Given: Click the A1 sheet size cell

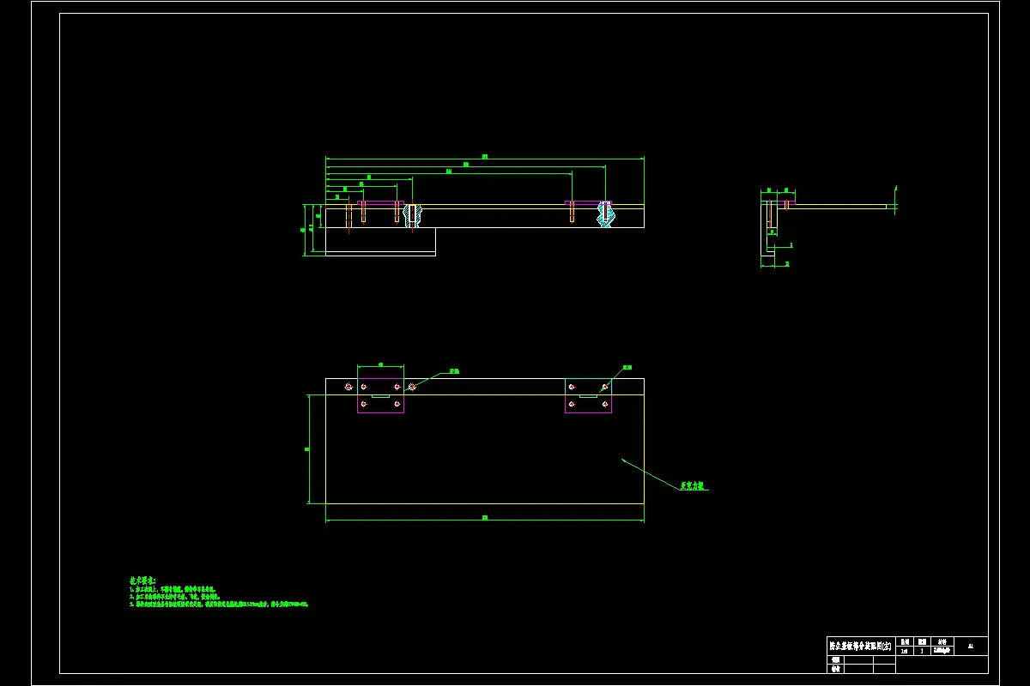Looking at the screenshot, I should click(x=971, y=646).
